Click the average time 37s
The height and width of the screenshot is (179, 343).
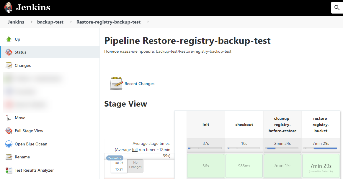click(x=206, y=143)
